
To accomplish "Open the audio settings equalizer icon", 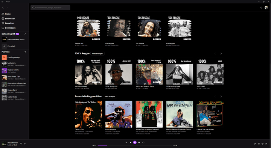I will [x=266, y=144].
